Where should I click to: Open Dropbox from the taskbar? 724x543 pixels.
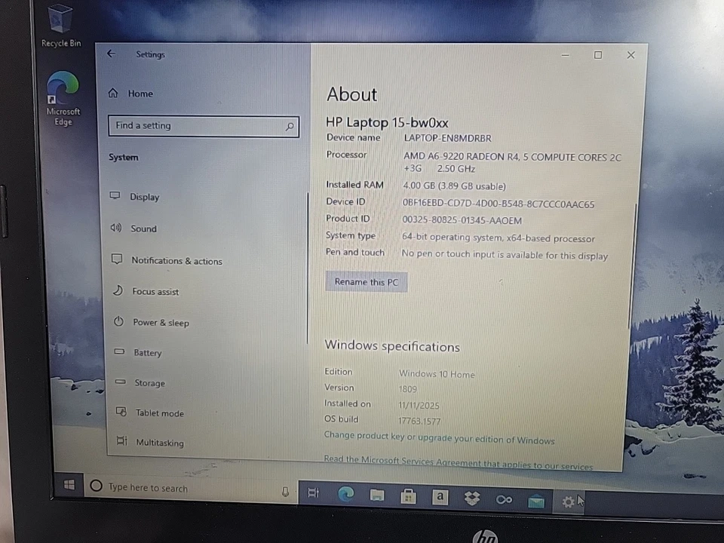click(471, 496)
